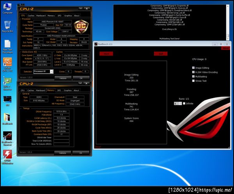This screenshot has height=194, width=234.
Task: Click the 'Everything is Ok' console line
Action: click(170, 29)
